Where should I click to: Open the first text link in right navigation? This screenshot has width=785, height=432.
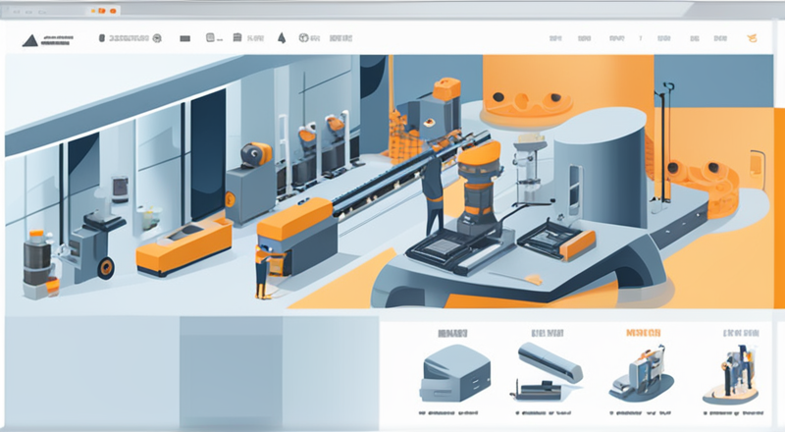pyautogui.click(x=555, y=38)
